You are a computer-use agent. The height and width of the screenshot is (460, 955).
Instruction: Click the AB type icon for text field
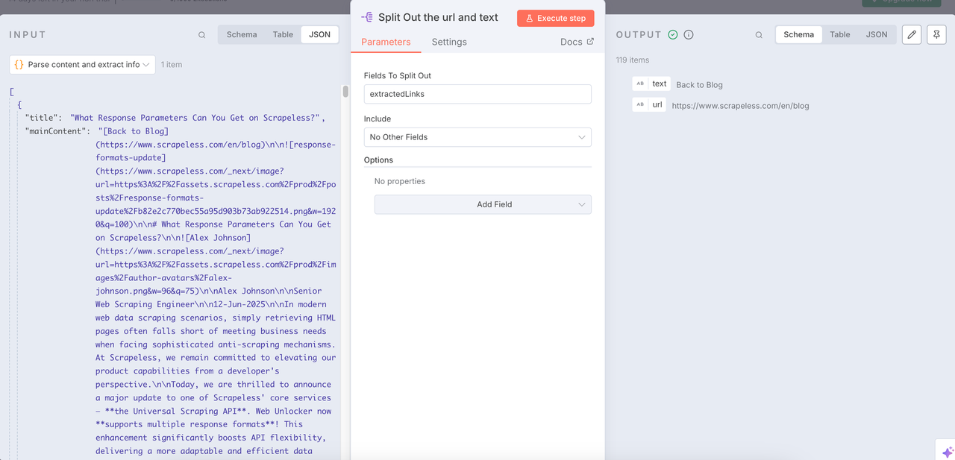640,84
